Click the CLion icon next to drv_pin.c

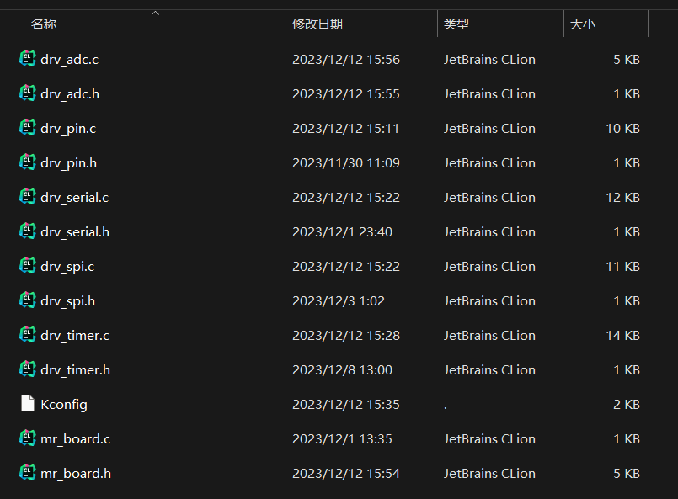(x=26, y=128)
